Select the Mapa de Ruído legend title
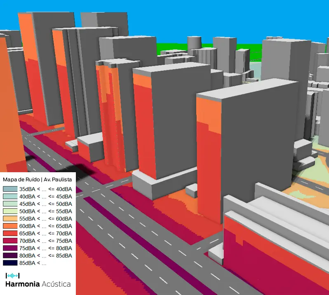The height and width of the screenshot is (295, 329). point(38,180)
